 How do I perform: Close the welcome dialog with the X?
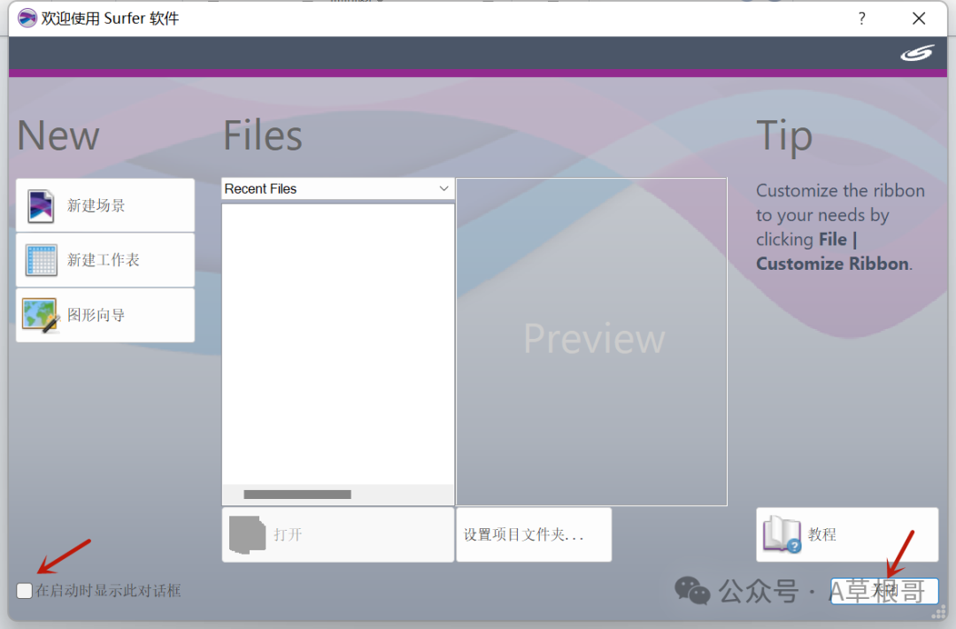(919, 19)
